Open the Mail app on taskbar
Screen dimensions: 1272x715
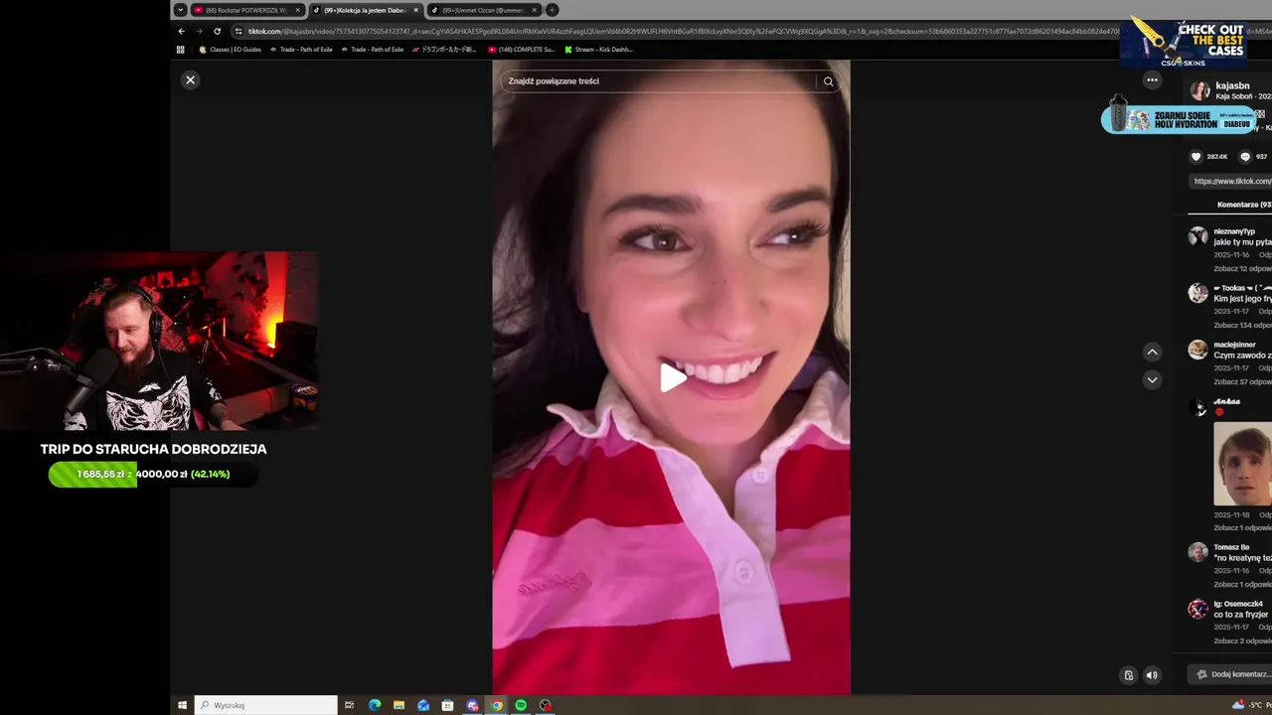point(423,705)
